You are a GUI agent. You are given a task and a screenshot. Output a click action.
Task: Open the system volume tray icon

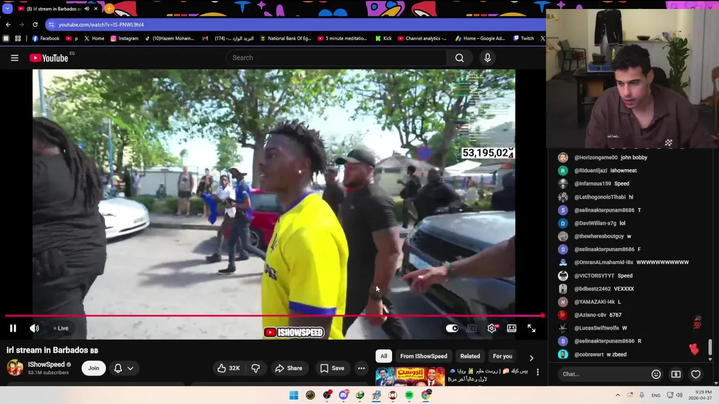(679, 396)
